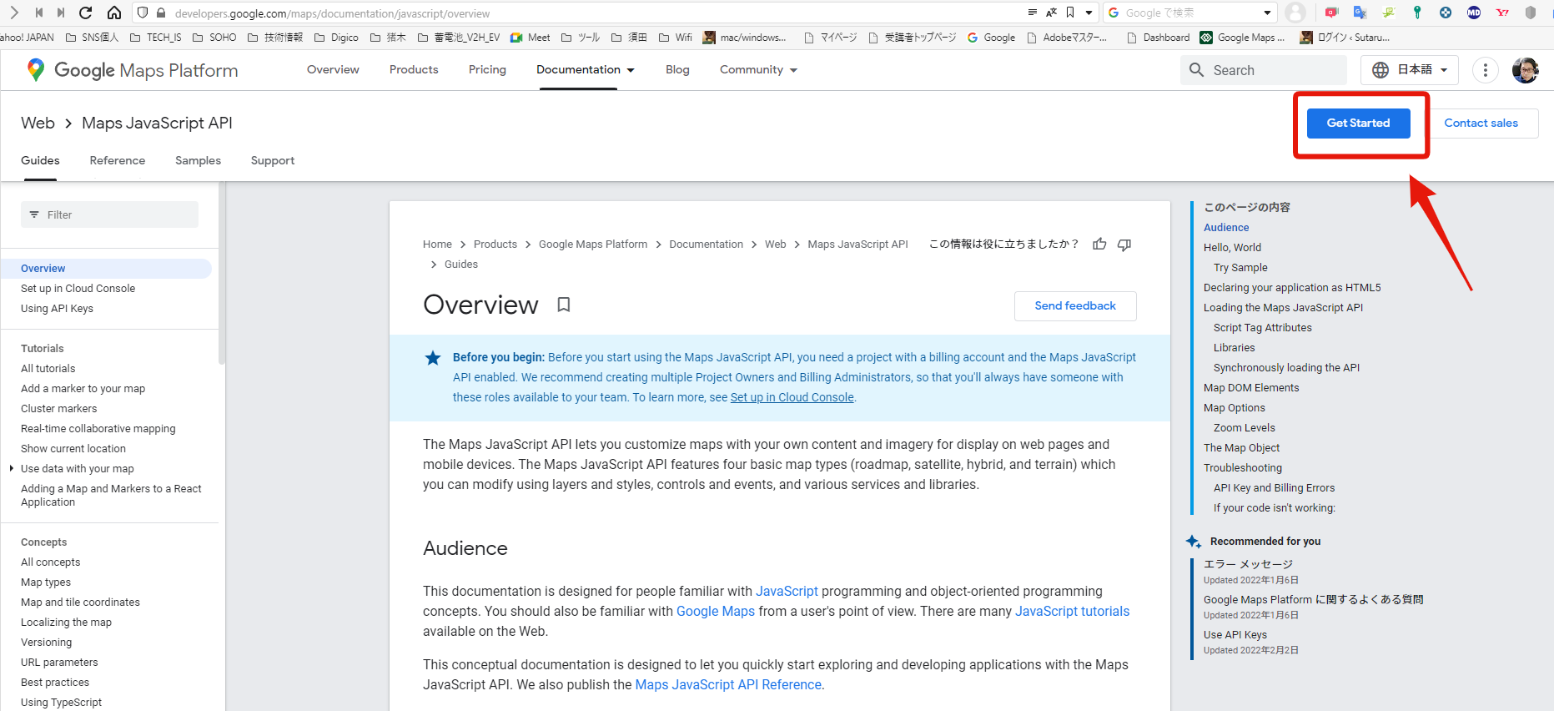Jump to Hello, World in page contents
1554x711 pixels.
coord(1232,248)
